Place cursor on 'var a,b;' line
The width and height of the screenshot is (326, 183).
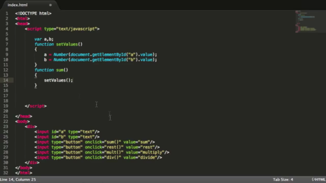44,39
